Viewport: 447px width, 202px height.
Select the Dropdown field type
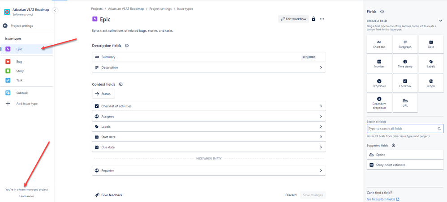click(x=379, y=84)
